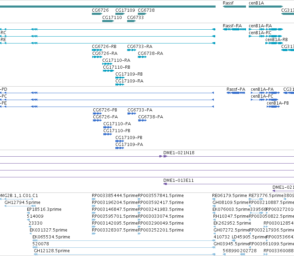
Task: Select the EK076003.5prime EST
Action: pyautogui.click(x=214, y=213)
